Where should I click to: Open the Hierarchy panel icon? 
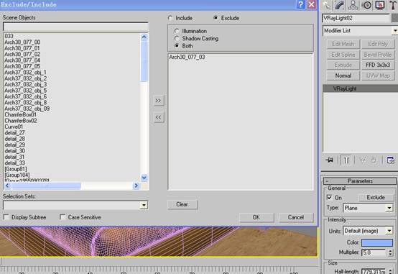coord(353,5)
